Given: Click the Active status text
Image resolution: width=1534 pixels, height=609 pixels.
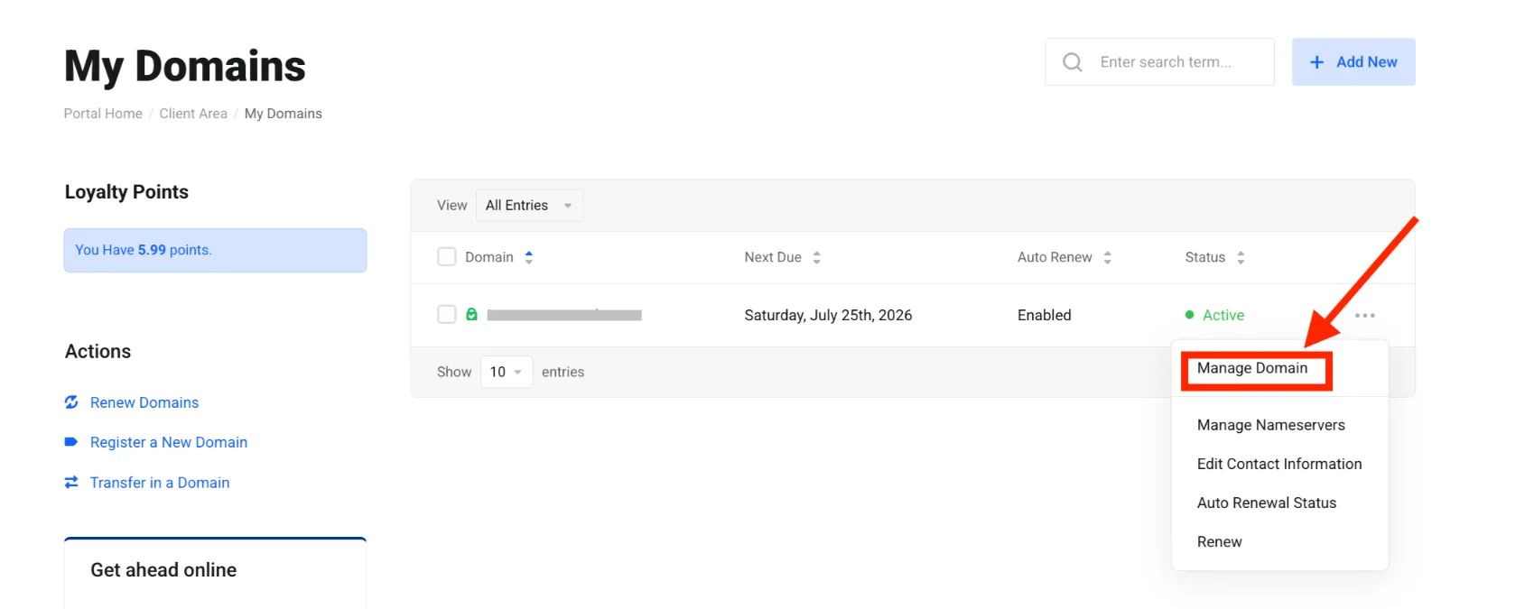Looking at the screenshot, I should point(1223,315).
